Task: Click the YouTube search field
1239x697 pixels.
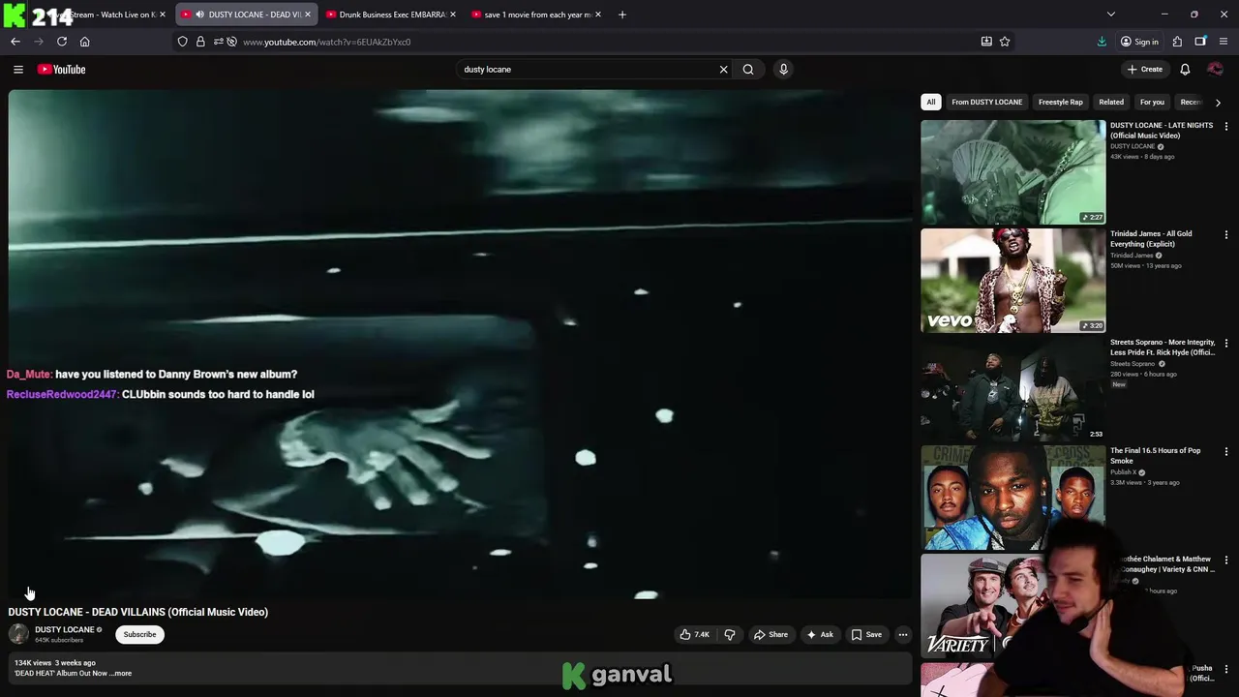Action: [586, 69]
